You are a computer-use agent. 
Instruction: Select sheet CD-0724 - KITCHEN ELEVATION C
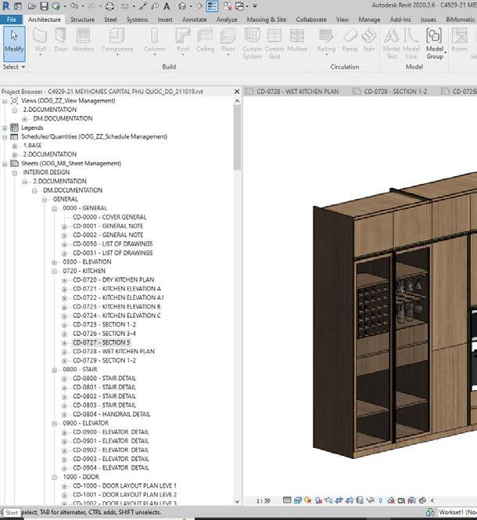(x=117, y=316)
